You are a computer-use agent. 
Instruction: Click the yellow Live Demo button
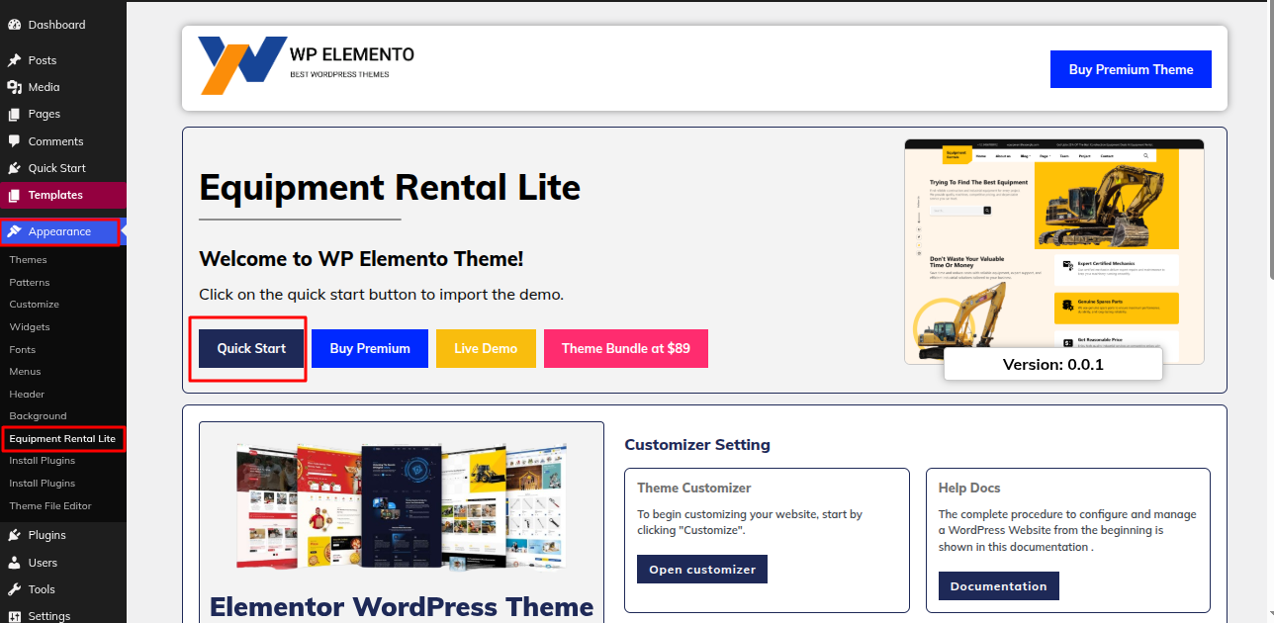pyautogui.click(x=486, y=348)
